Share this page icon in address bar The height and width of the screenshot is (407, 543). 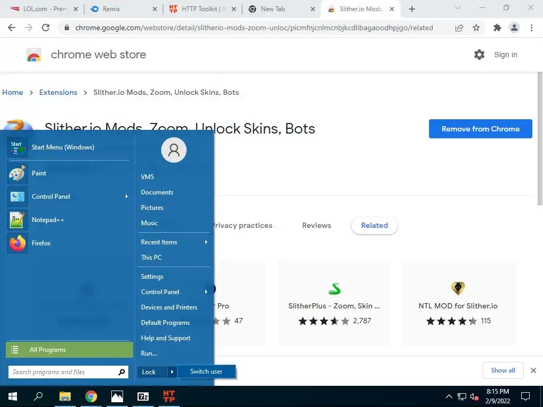pos(459,28)
